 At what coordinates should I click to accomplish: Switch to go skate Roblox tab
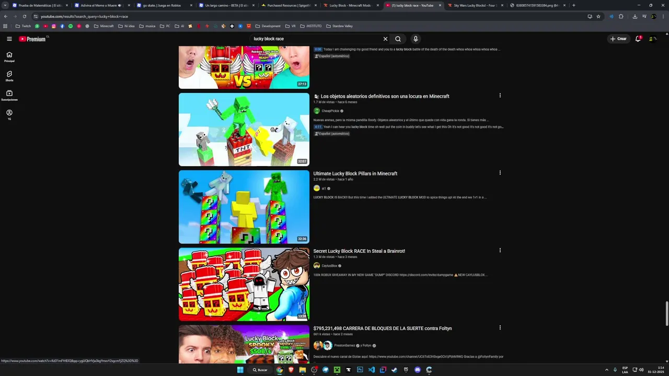click(164, 5)
